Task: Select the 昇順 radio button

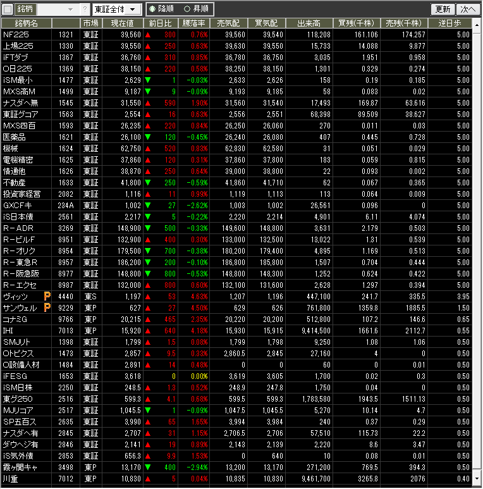Action: (187, 9)
